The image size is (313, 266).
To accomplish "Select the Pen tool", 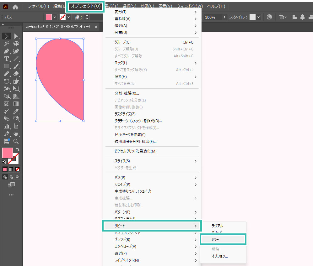I will (7, 51).
